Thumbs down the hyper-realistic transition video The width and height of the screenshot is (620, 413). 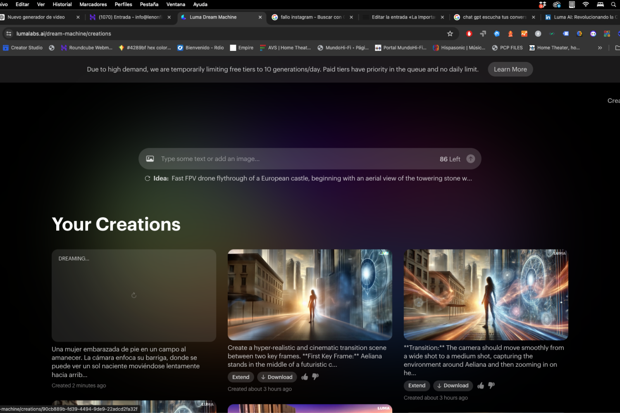point(315,377)
